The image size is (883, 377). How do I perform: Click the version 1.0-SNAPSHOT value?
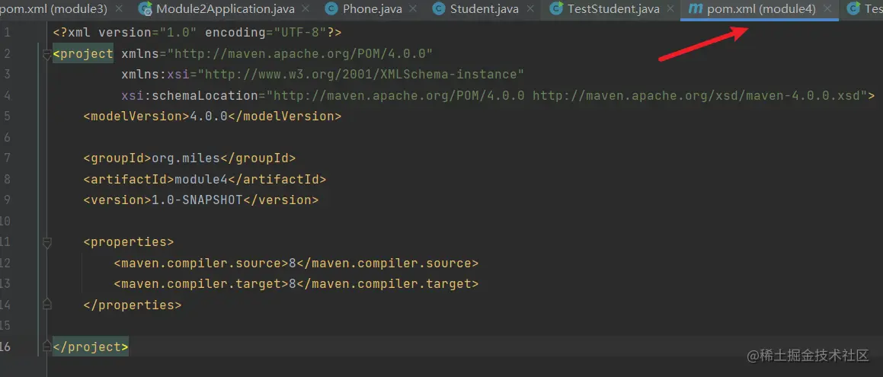pyautogui.click(x=197, y=200)
